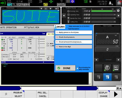
Task: Expand the function menu list button
Action: [119, 88]
